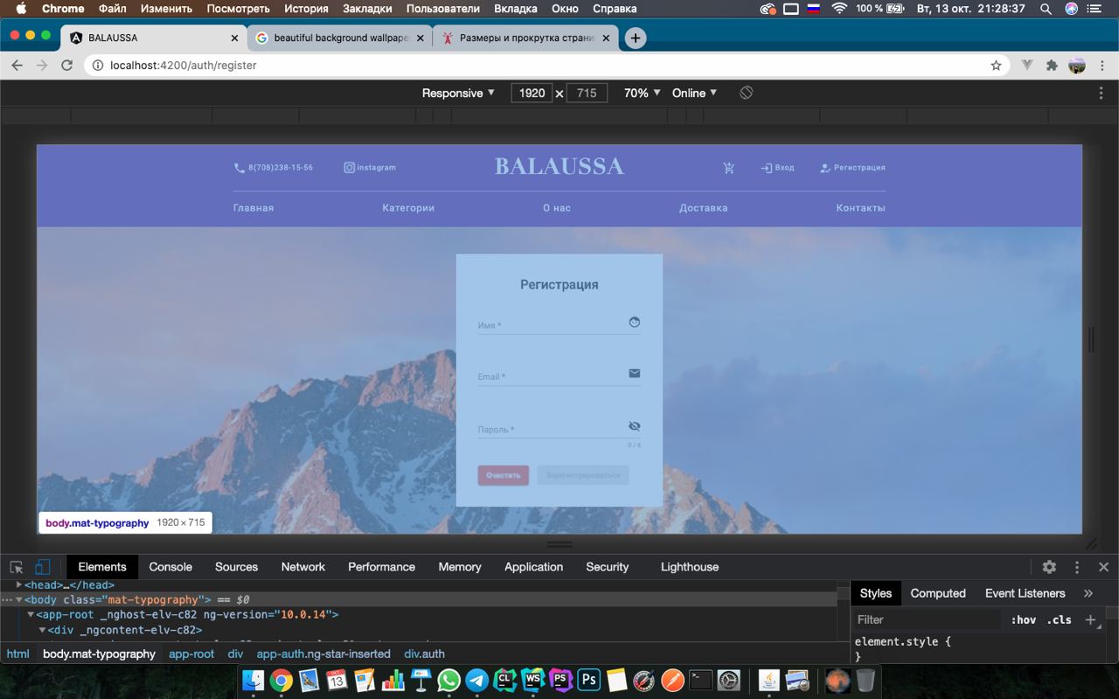
Task: Open macOS Spotlight search
Action: coord(1046,9)
